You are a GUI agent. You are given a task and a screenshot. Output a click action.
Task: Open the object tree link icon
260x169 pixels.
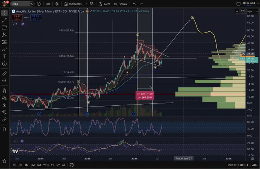[x=5, y=119]
